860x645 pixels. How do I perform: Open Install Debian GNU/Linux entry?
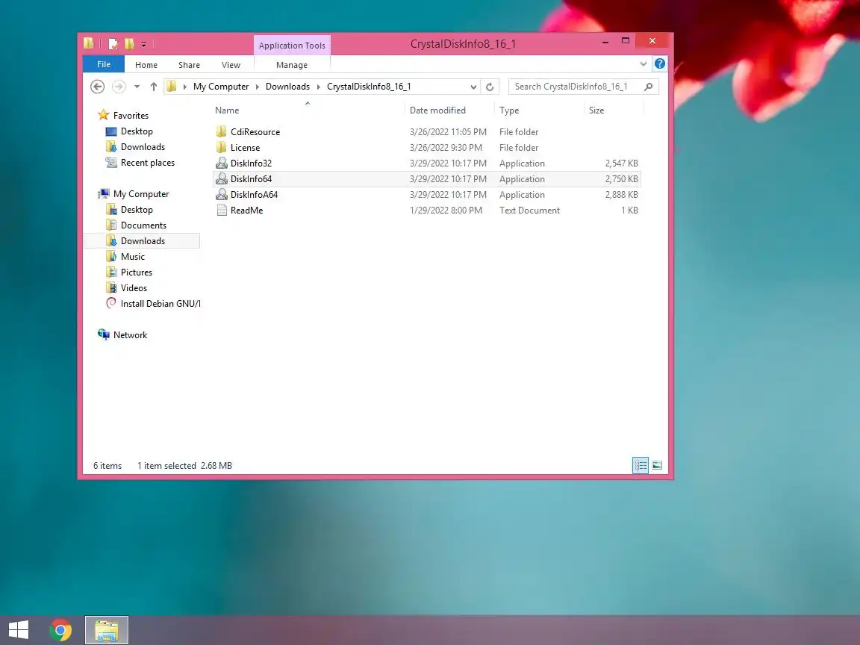click(x=161, y=304)
